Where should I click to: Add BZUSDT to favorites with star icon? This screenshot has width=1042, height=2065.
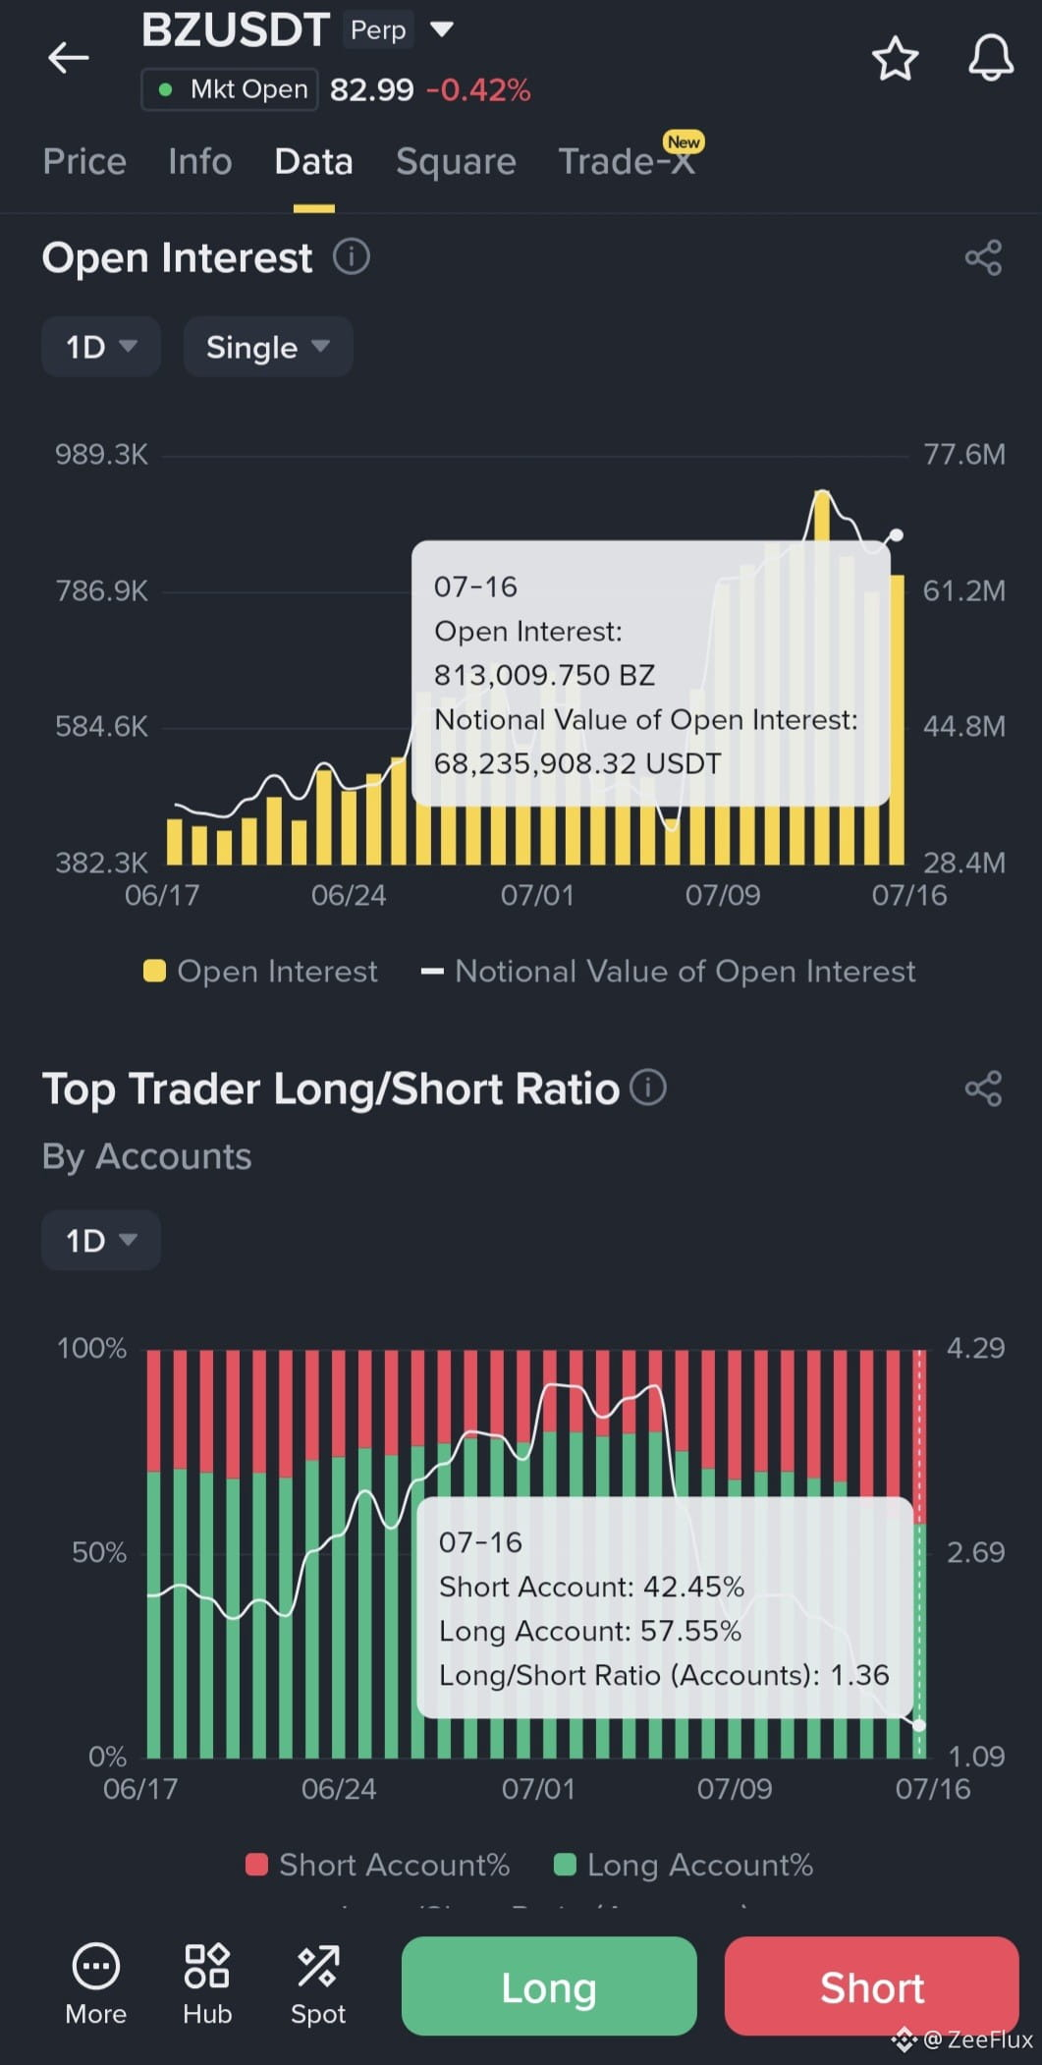coord(895,58)
